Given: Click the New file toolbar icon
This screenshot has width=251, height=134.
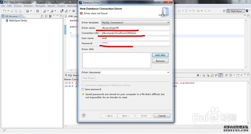Looking at the screenshot, I should pyautogui.click(x=5, y=11).
